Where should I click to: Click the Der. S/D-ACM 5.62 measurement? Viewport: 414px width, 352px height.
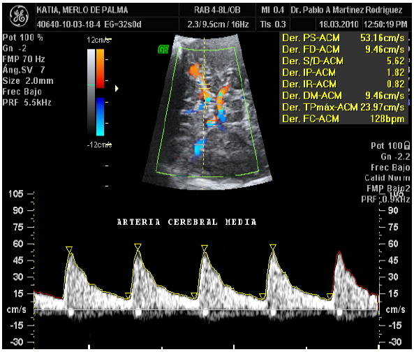pyautogui.click(x=343, y=61)
